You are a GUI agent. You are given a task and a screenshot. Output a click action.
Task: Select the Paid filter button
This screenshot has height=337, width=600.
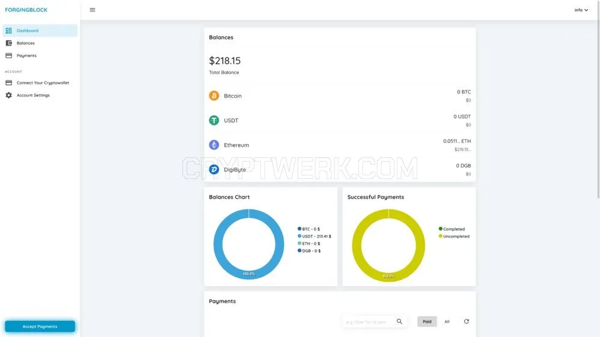pos(427,321)
